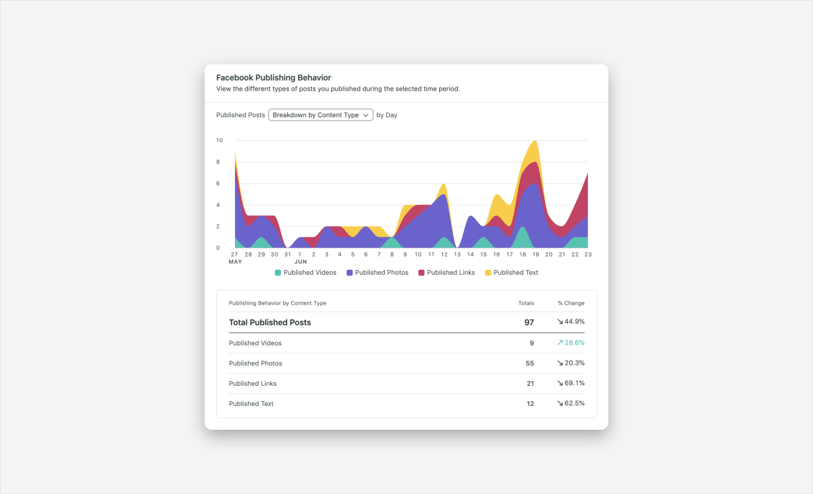
Task: Click the 19 date label on x-axis
Action: coord(535,254)
